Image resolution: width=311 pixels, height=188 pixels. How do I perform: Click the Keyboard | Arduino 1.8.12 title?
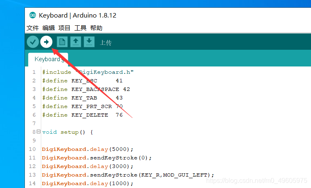click(78, 15)
